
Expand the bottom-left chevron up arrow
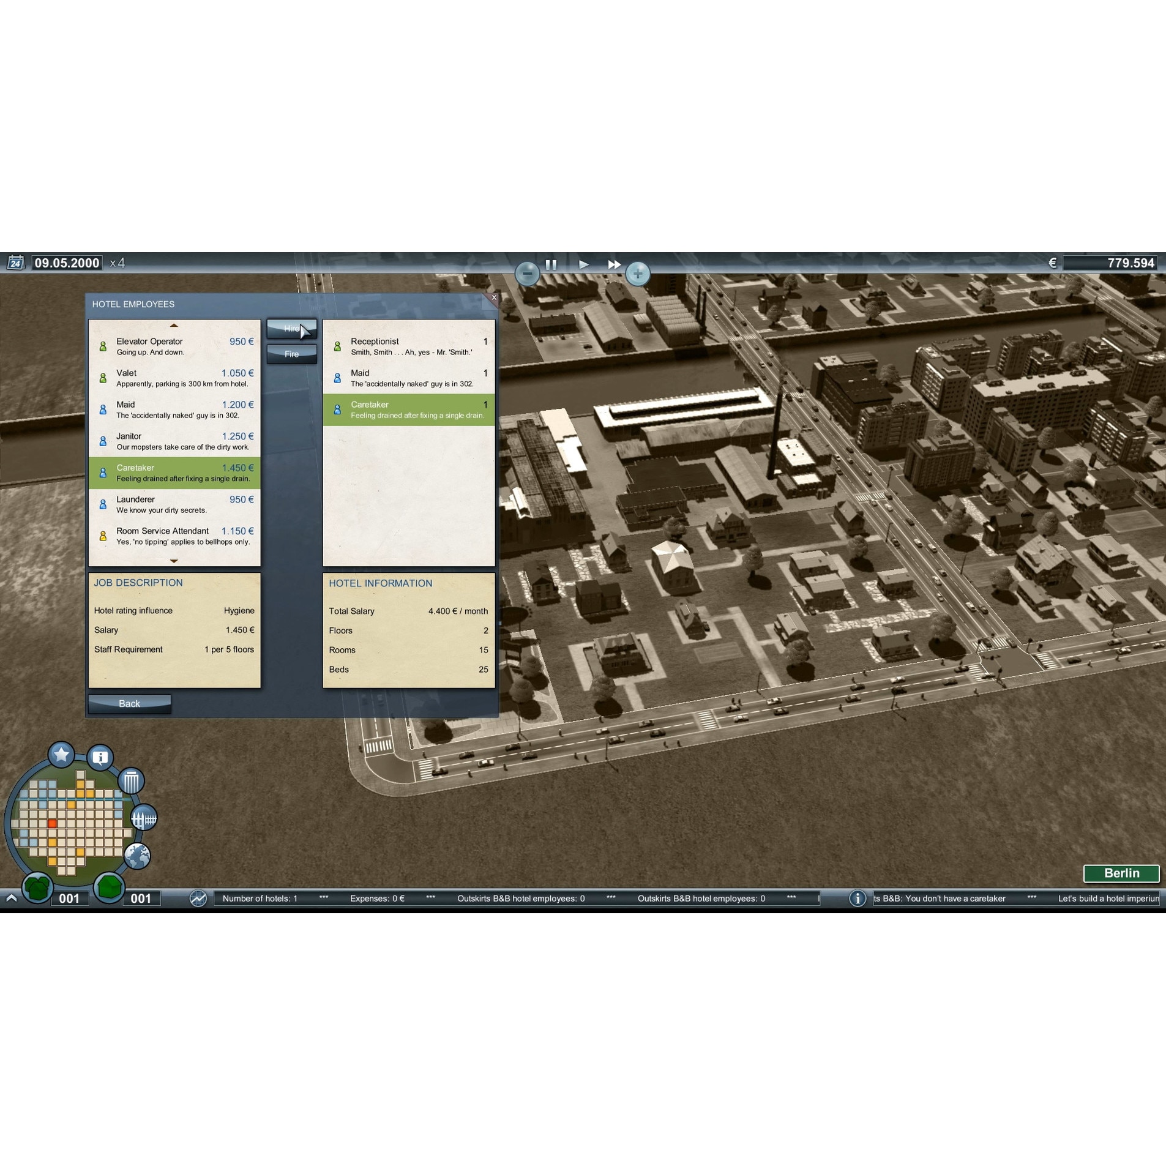click(11, 898)
